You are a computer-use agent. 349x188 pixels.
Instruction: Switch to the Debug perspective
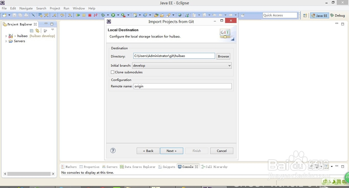coord(337,15)
